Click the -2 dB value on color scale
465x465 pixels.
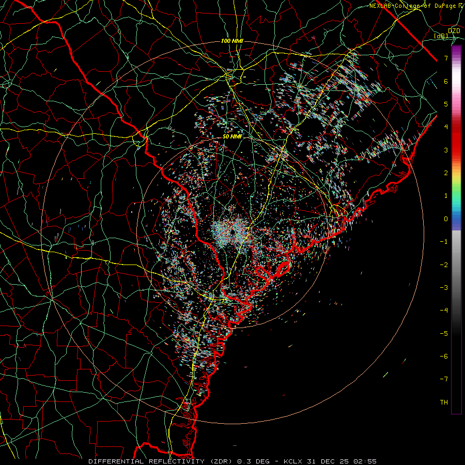(x=444, y=265)
